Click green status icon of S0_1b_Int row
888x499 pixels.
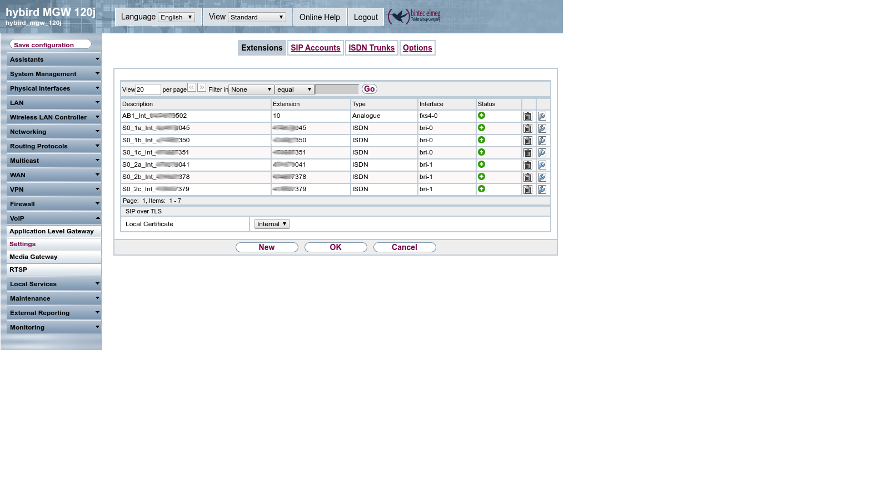click(x=482, y=140)
